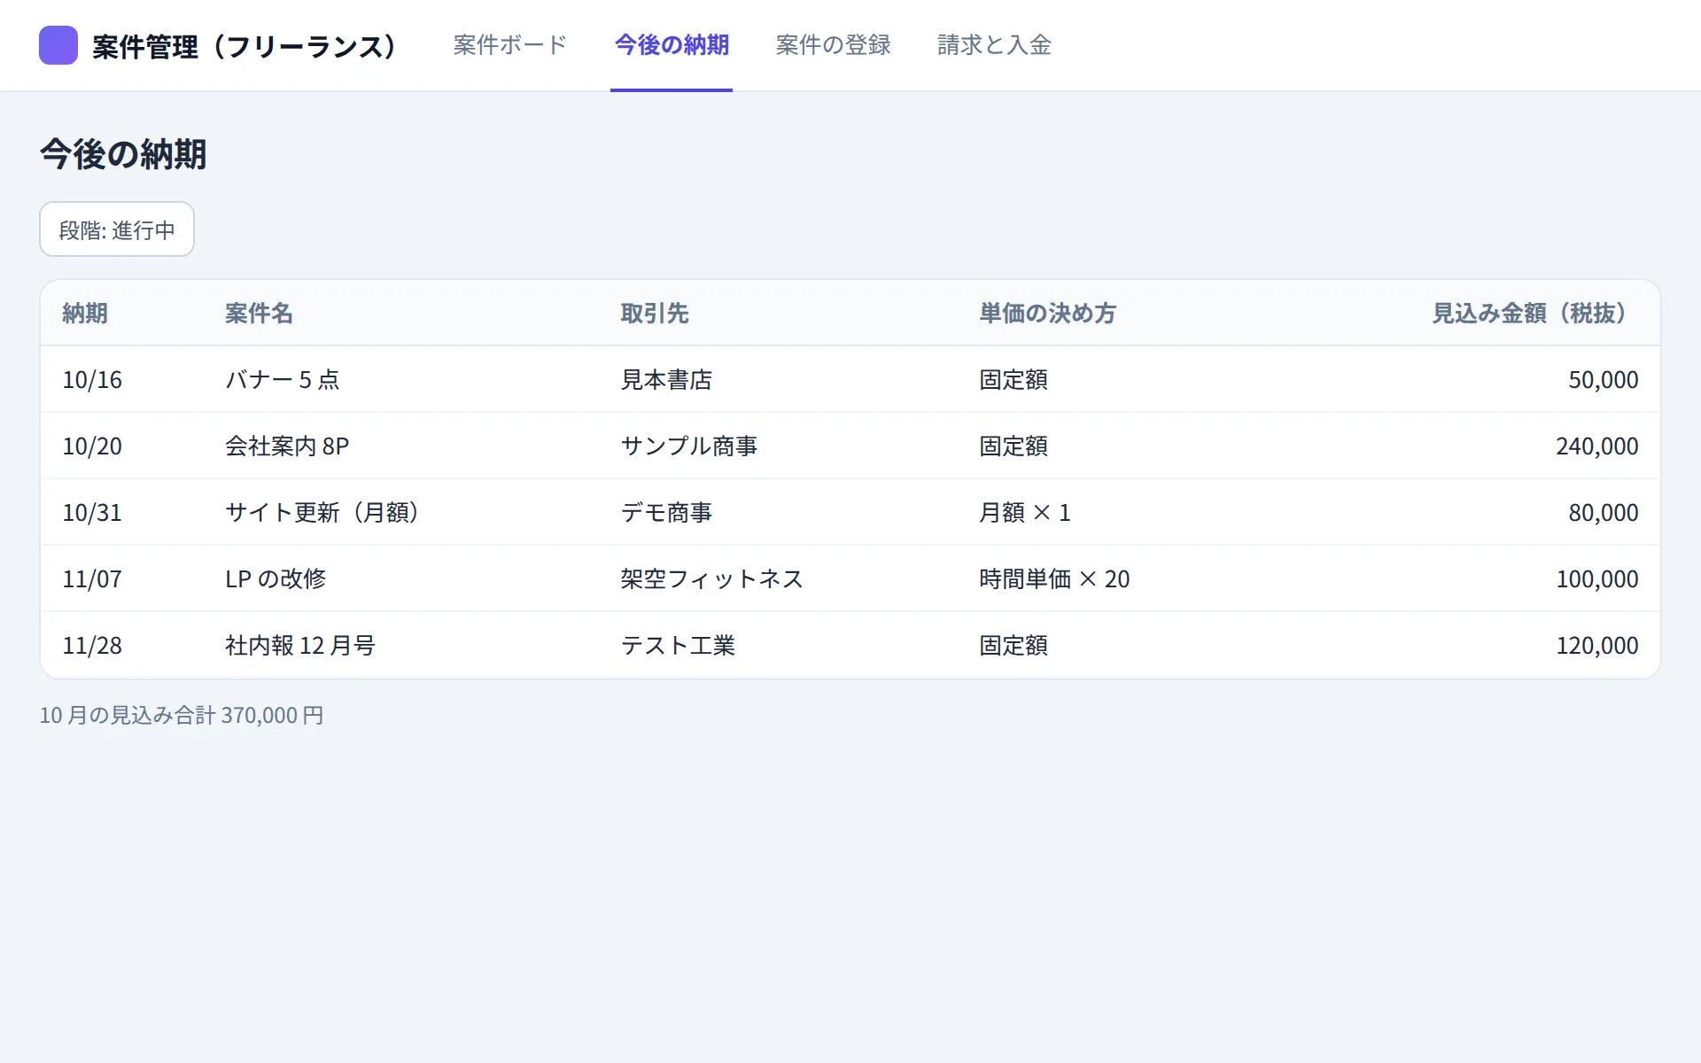The width and height of the screenshot is (1701, 1063).
Task: Click the 取引先 column header
Action: pyautogui.click(x=655, y=313)
